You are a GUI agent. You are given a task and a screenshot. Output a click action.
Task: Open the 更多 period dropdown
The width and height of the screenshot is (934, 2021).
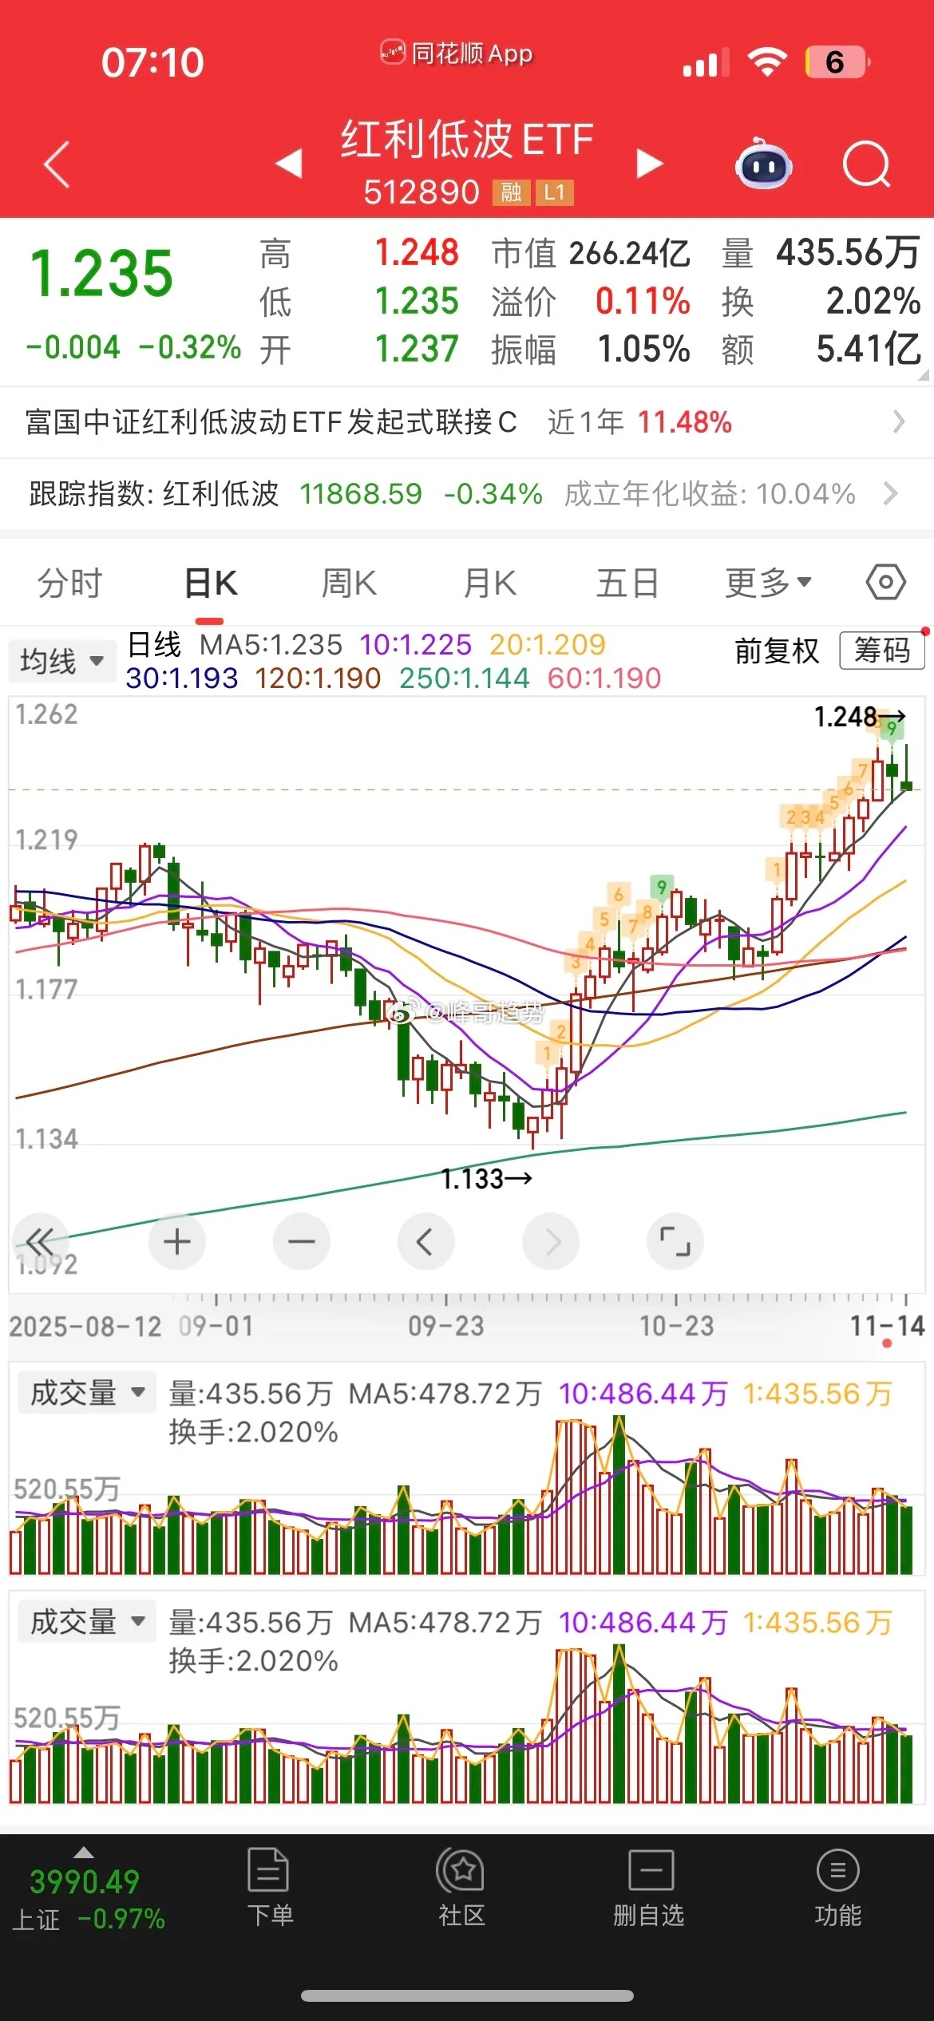tap(768, 583)
